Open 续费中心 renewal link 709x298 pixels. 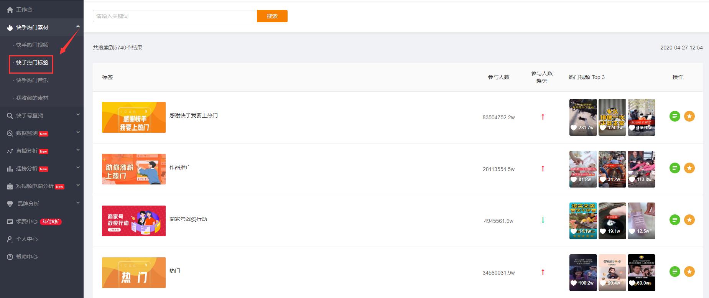[27, 221]
